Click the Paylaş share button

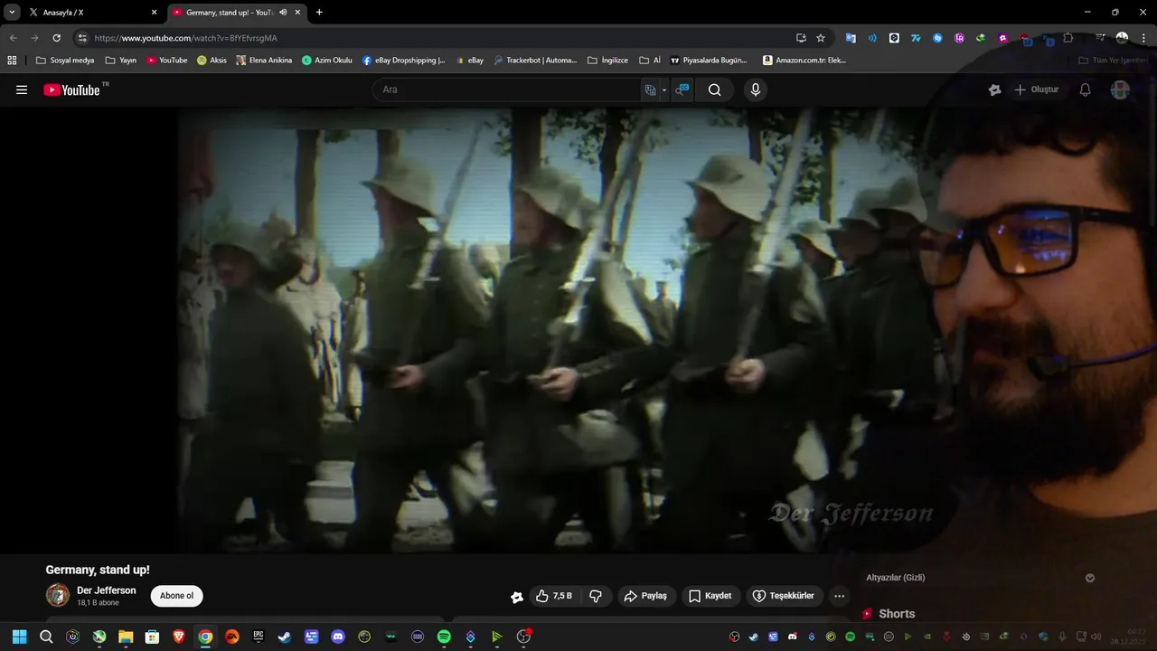[x=646, y=596]
